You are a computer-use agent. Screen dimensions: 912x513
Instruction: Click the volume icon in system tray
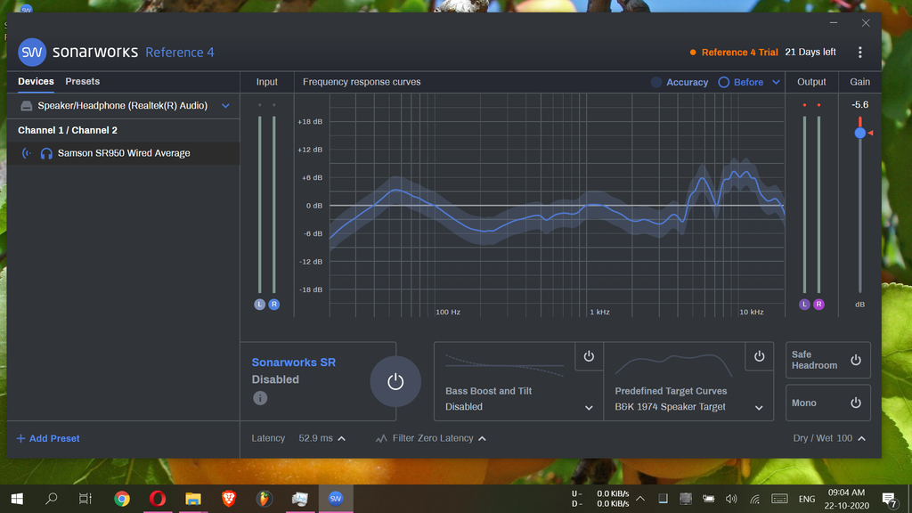click(x=731, y=499)
